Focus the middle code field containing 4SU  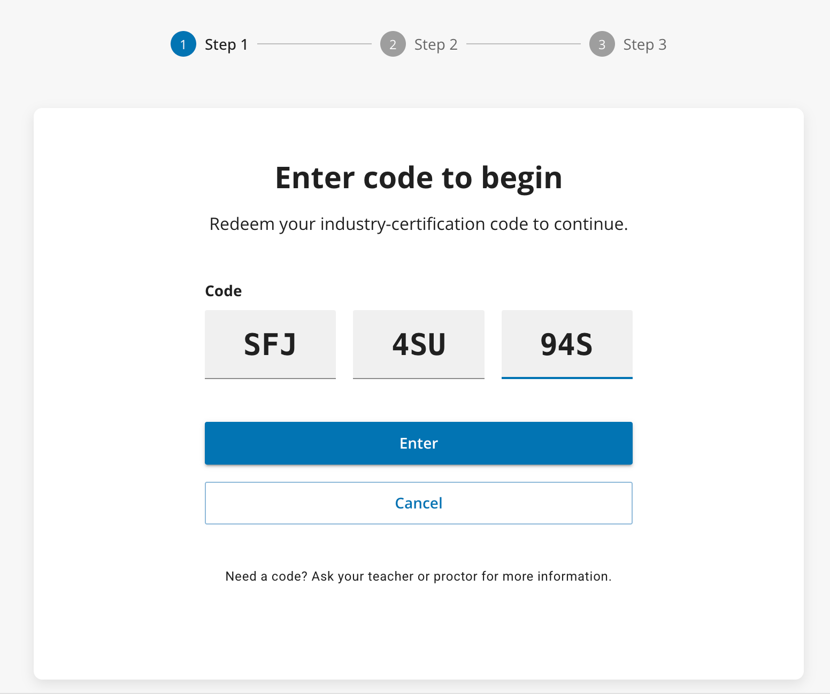pyautogui.click(x=418, y=344)
